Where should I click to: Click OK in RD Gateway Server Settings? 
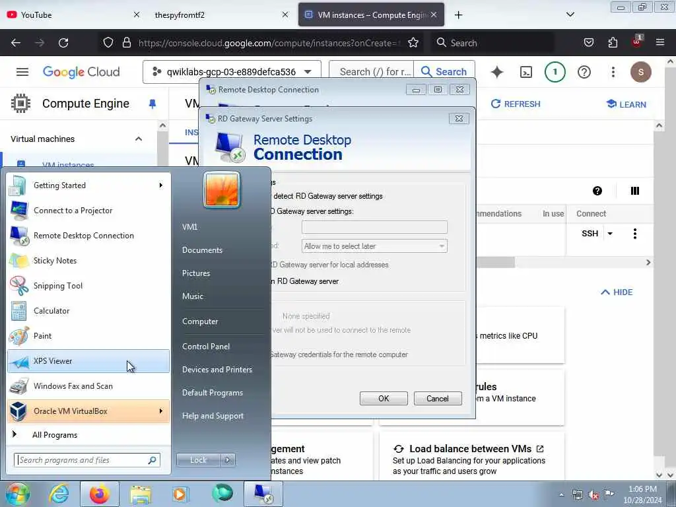(x=384, y=398)
